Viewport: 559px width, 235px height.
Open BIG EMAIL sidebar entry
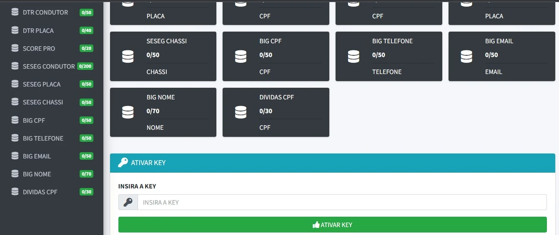click(x=37, y=156)
